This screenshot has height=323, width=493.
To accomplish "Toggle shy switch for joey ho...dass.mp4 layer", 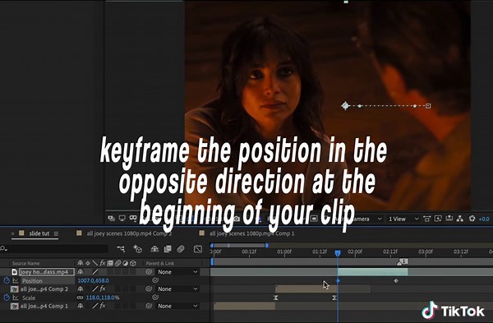I will (81, 272).
